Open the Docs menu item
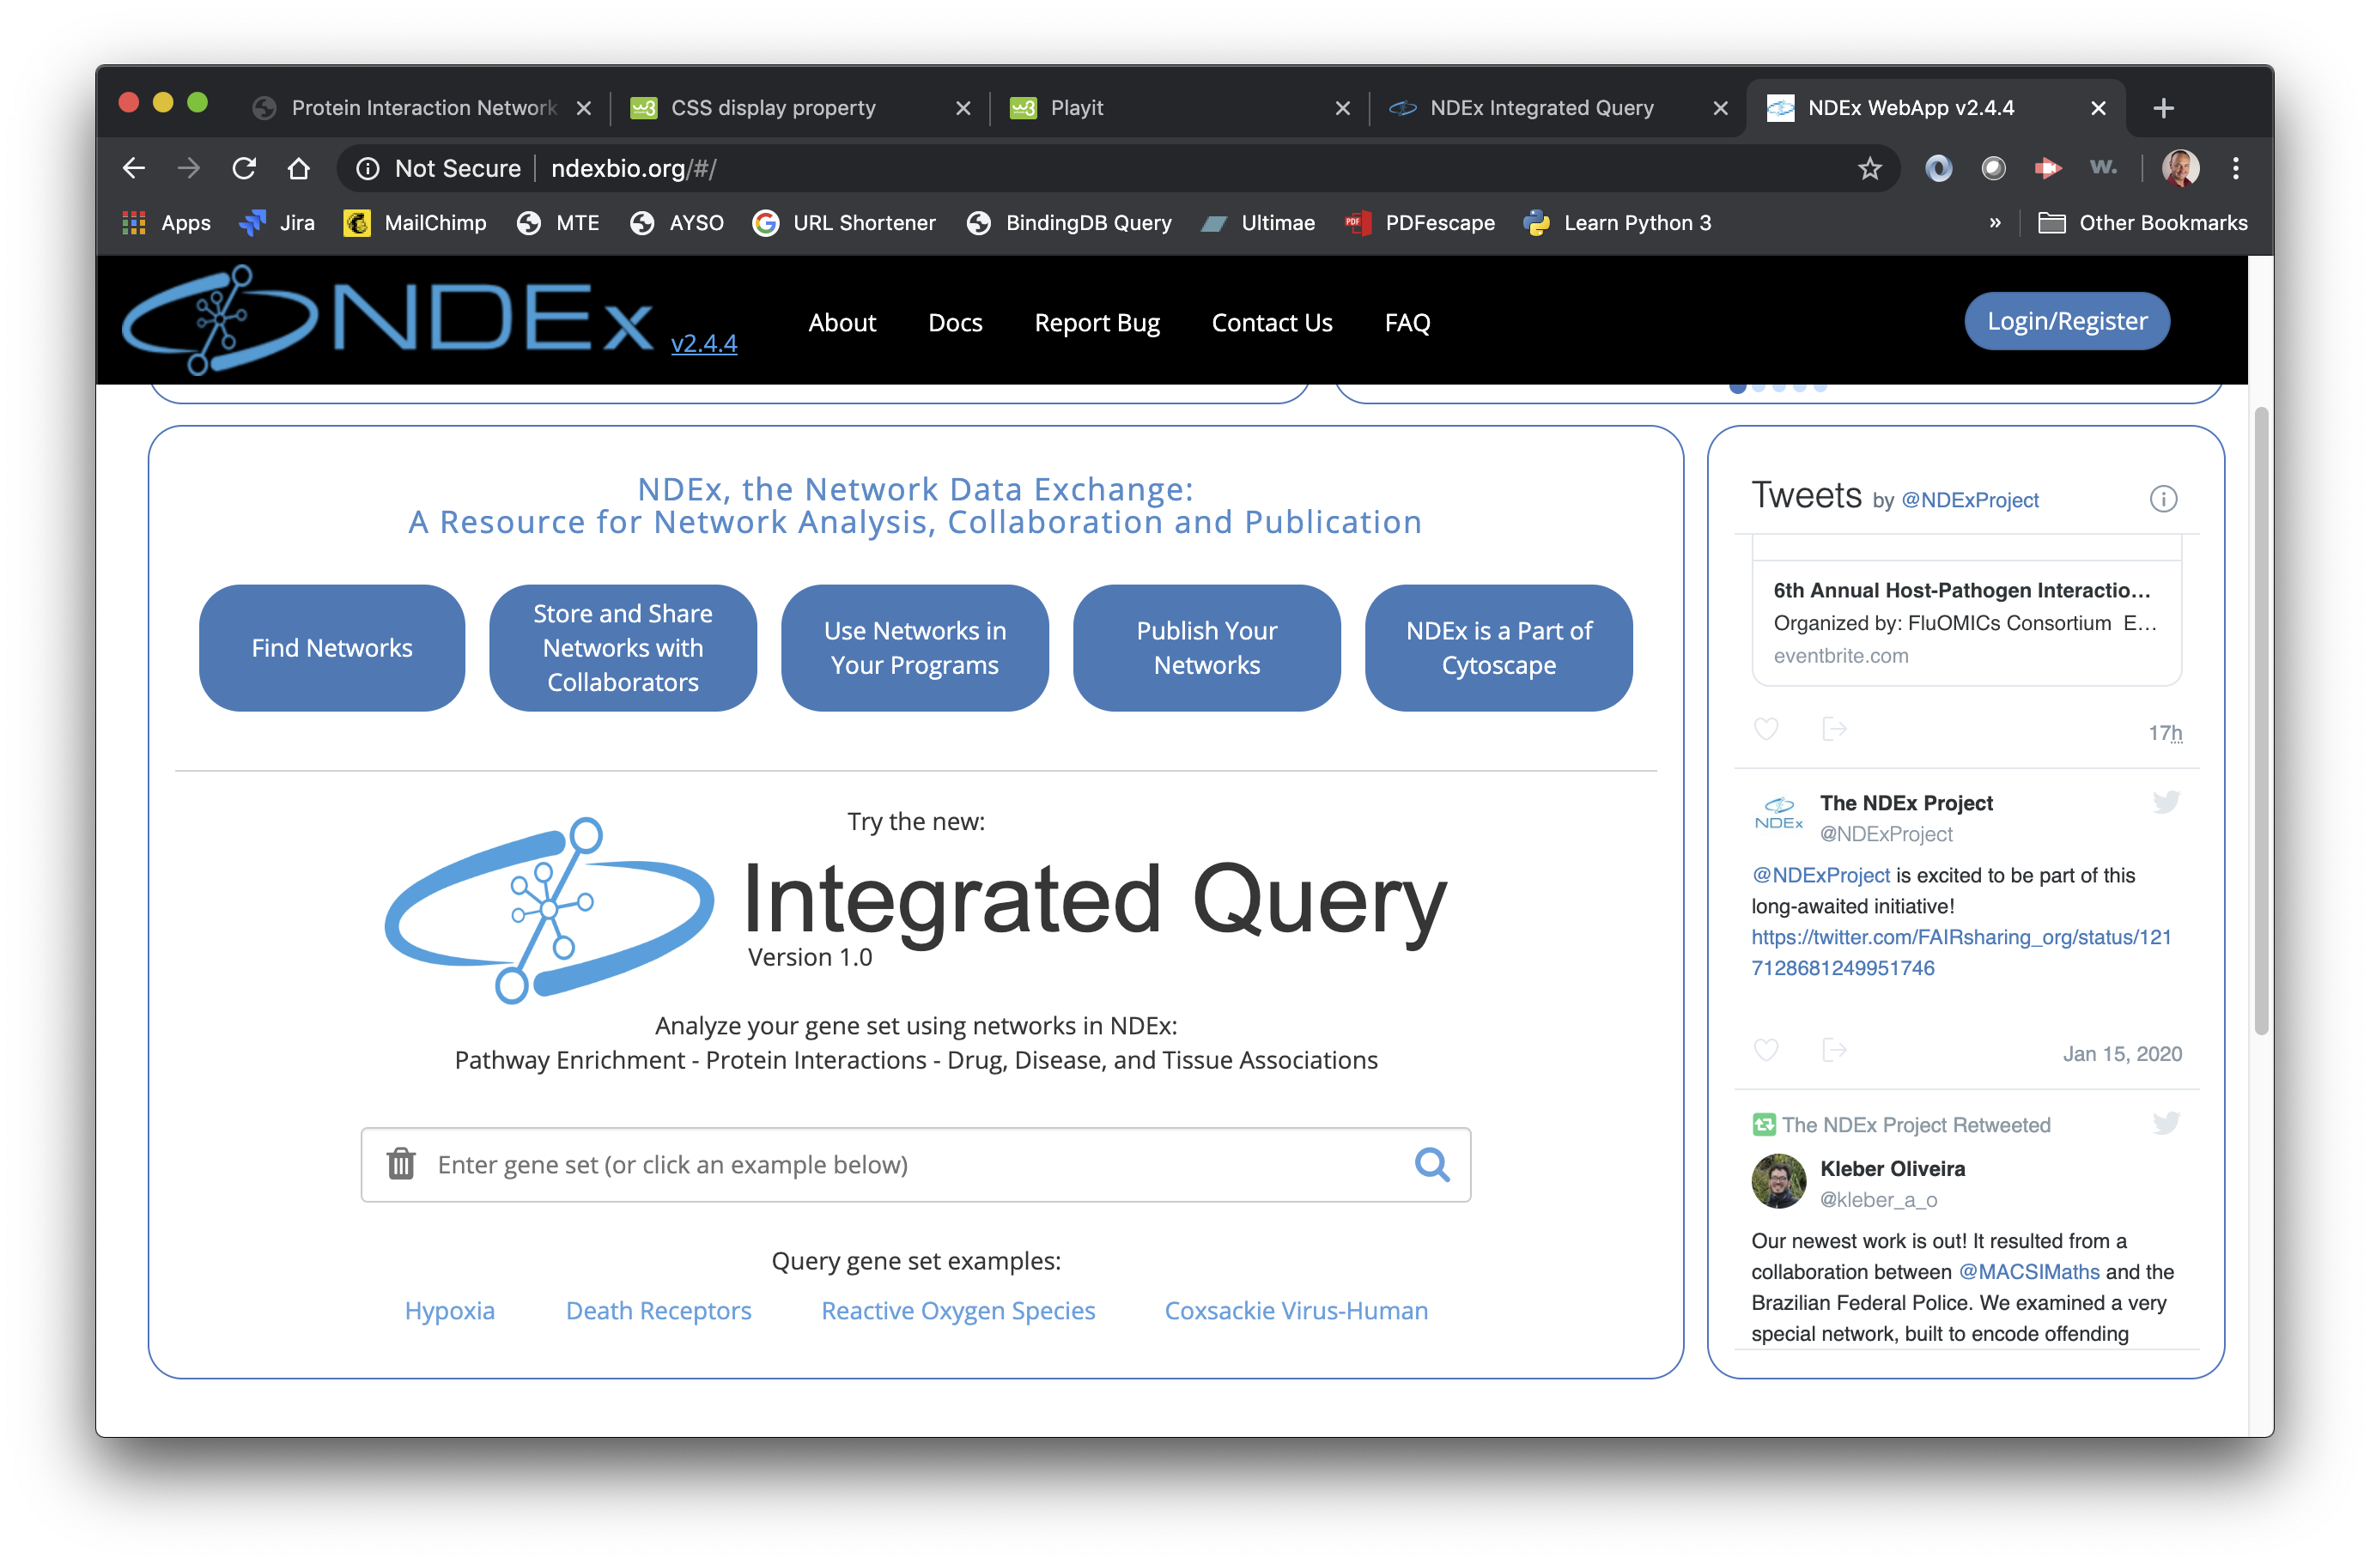This screenshot has height=1564, width=2370. (955, 322)
